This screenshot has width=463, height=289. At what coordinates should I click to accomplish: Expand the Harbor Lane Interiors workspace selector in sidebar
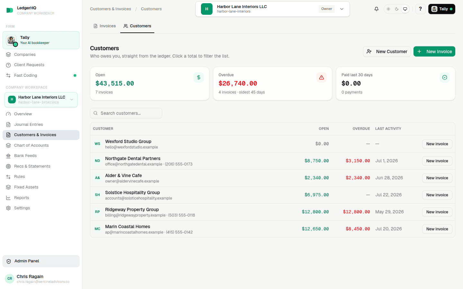click(41, 100)
